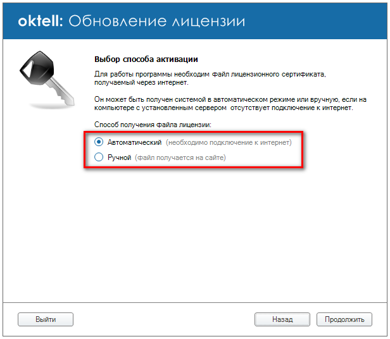Click the Ручной option label
The image size is (390, 339).
(x=119, y=157)
